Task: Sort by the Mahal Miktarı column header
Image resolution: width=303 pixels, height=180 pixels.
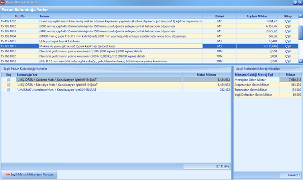Action: [217, 75]
